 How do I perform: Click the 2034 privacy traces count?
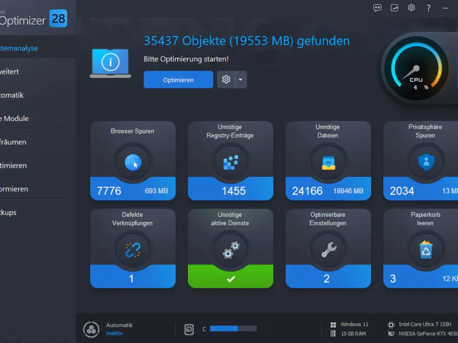402,191
